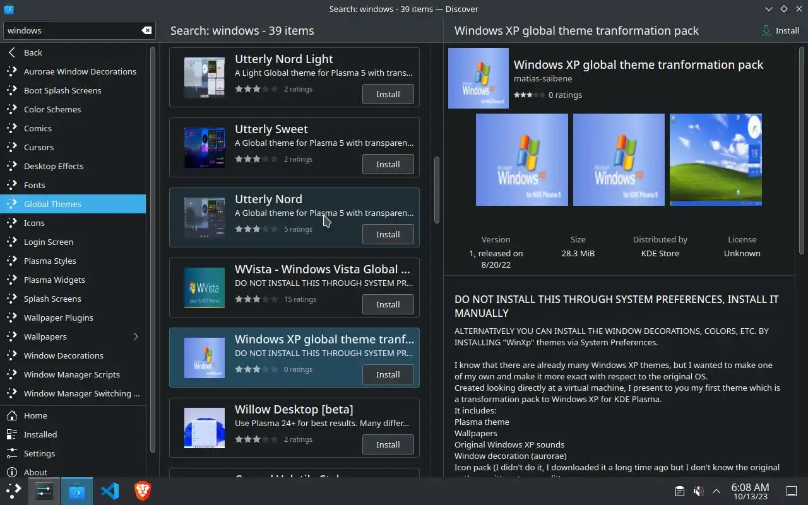Open the application launcher in taskbar
Screen dimensions: 808x505
tap(13, 490)
